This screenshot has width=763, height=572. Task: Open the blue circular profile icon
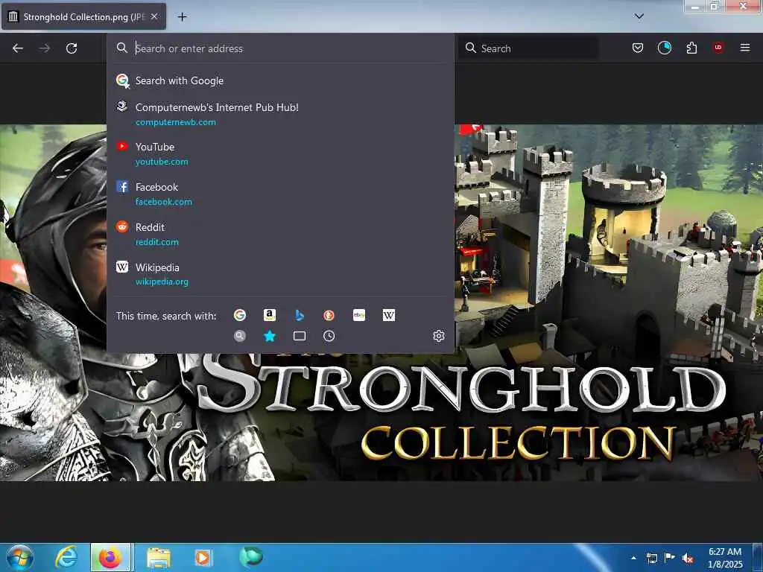[x=664, y=48]
